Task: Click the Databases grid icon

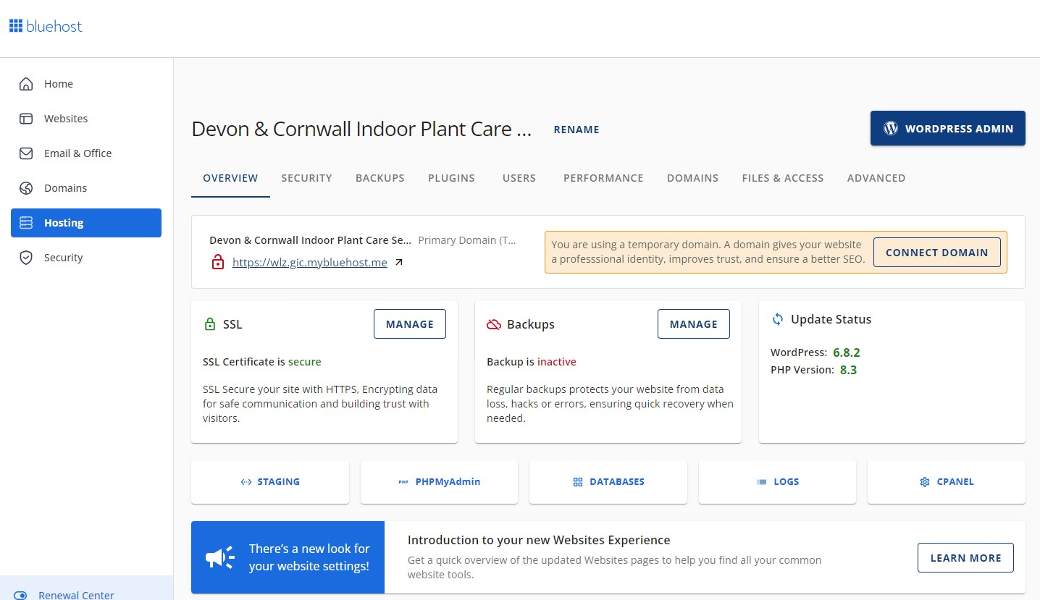Action: pos(578,482)
